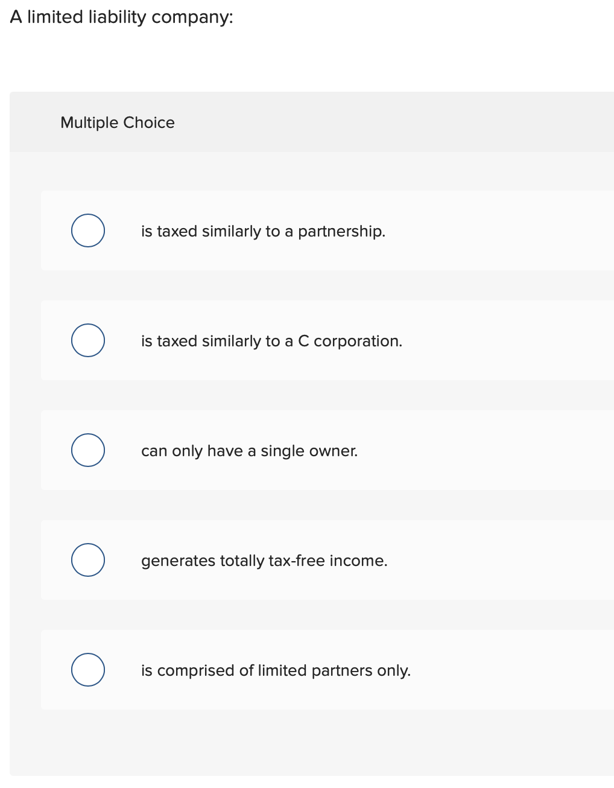Click the text 'can only have a single owner.'
This screenshot has height=788, width=614.
tap(249, 451)
